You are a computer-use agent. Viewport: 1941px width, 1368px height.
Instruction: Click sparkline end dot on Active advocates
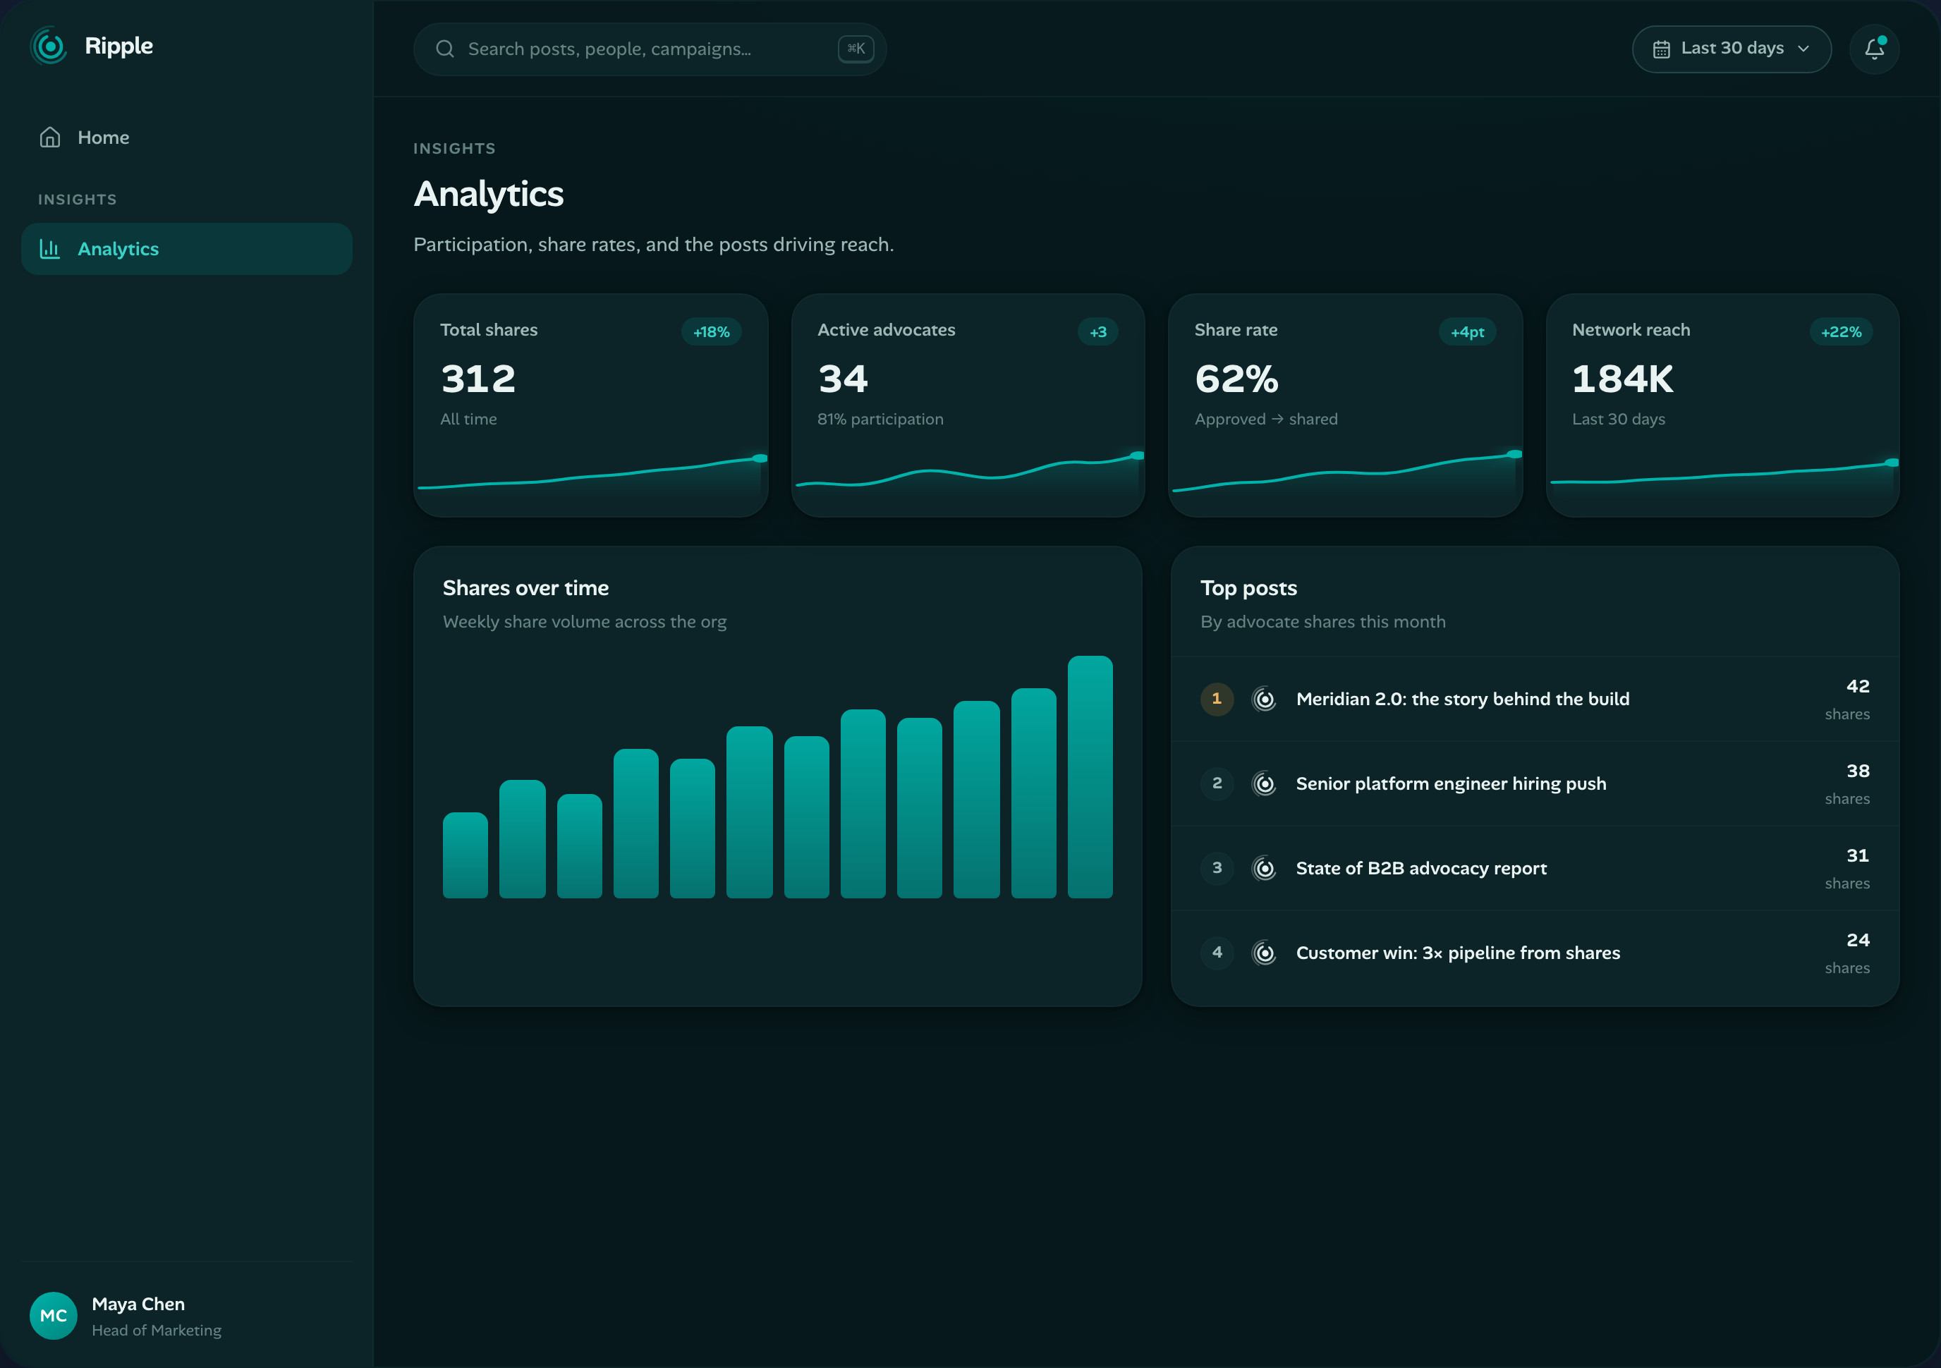[1137, 456]
